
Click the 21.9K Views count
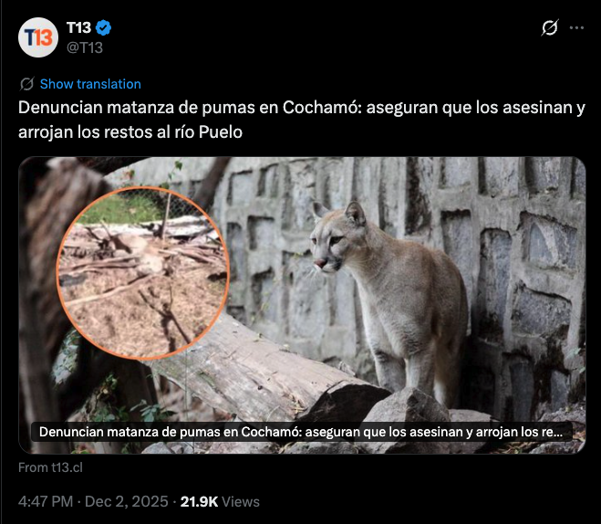(220, 501)
